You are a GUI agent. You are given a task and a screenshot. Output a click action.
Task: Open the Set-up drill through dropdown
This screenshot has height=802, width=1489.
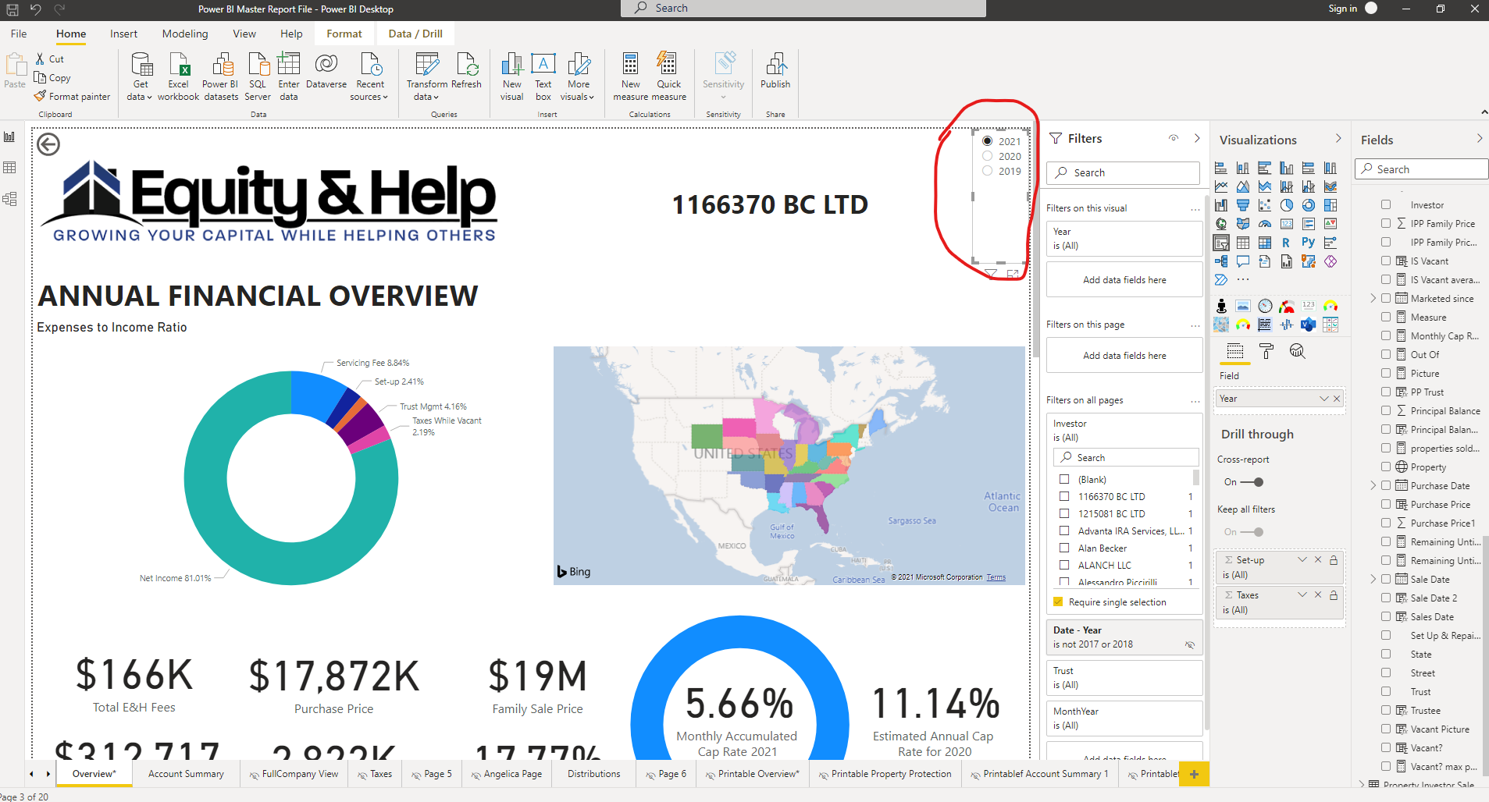click(x=1302, y=559)
